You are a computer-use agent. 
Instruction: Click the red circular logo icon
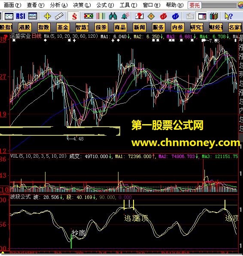pos(164,16)
